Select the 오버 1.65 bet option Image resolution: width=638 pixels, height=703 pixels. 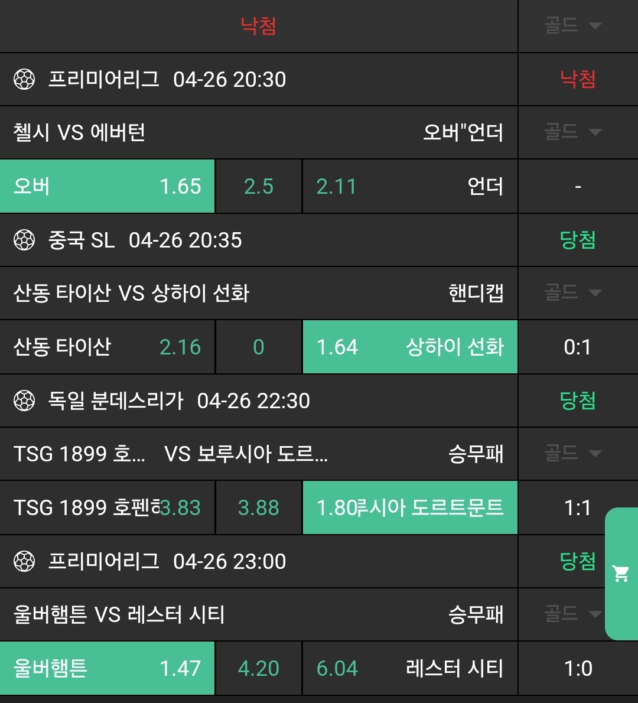click(107, 186)
